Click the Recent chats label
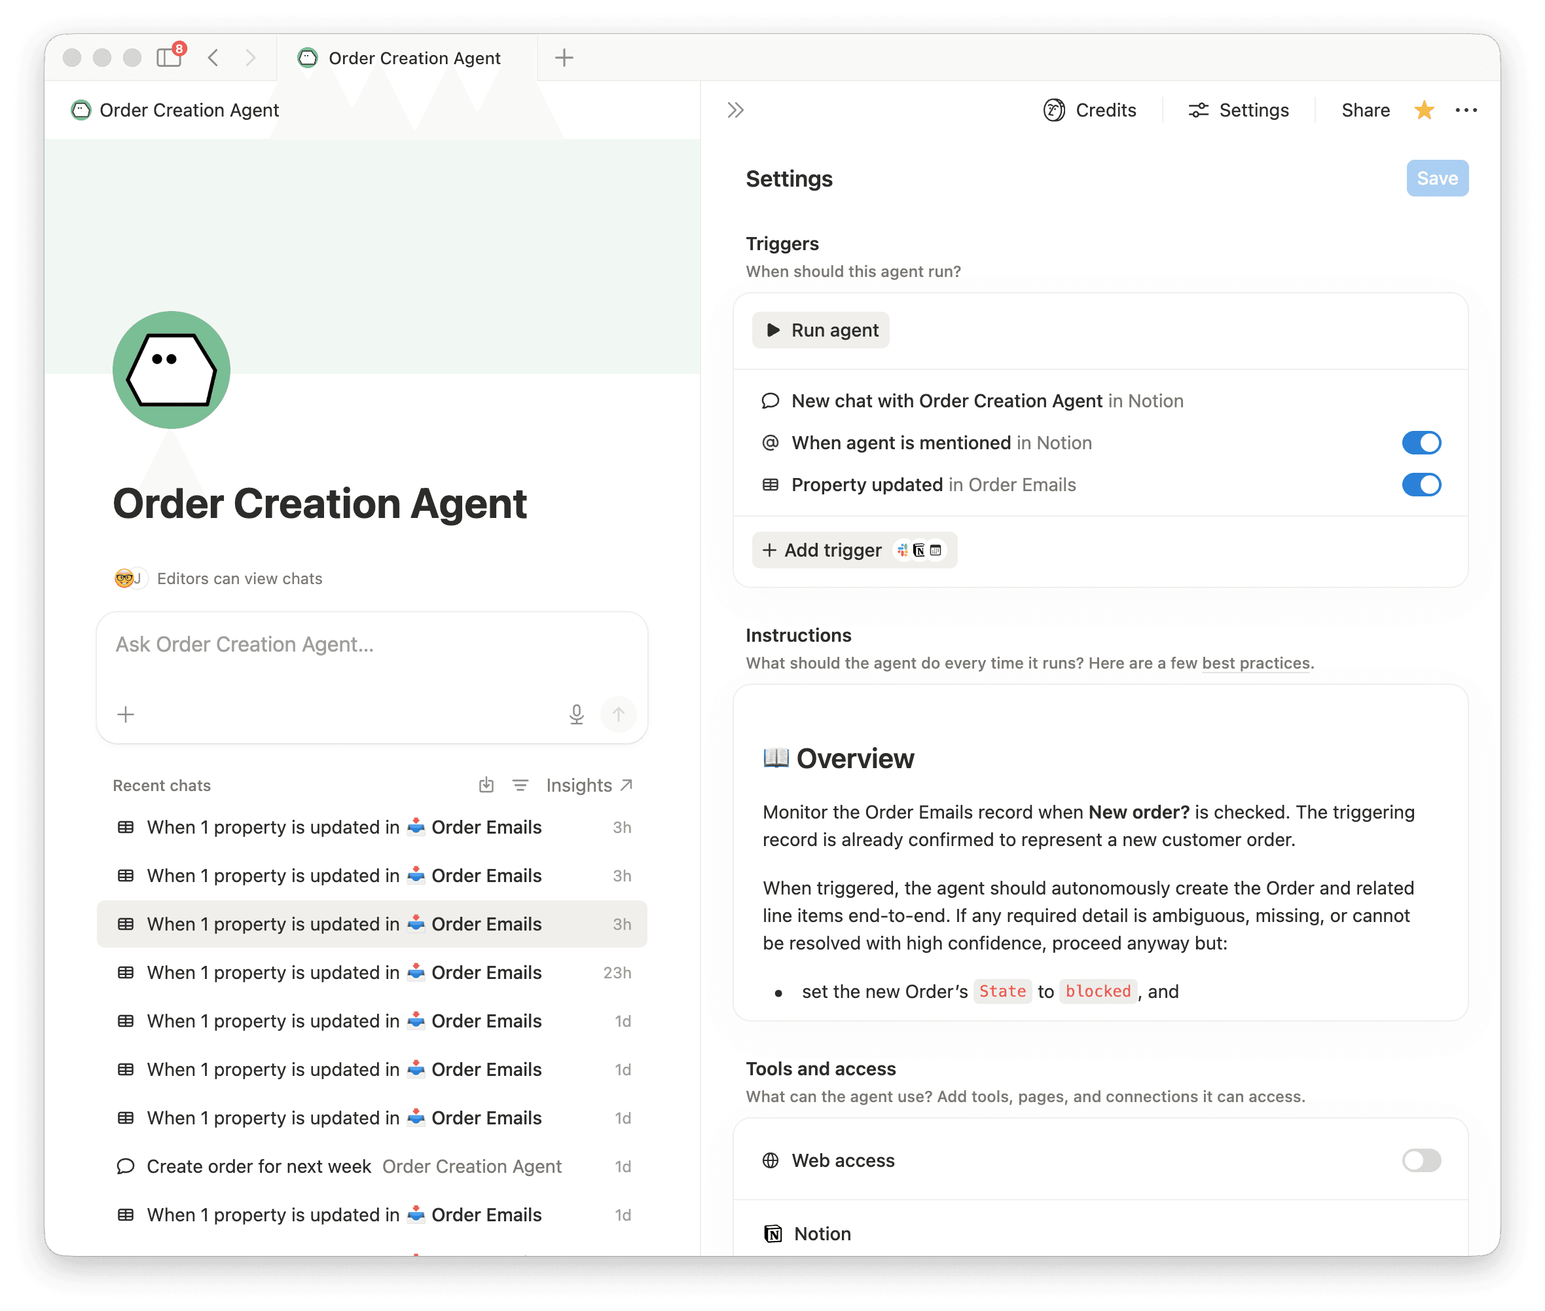 pos(162,786)
